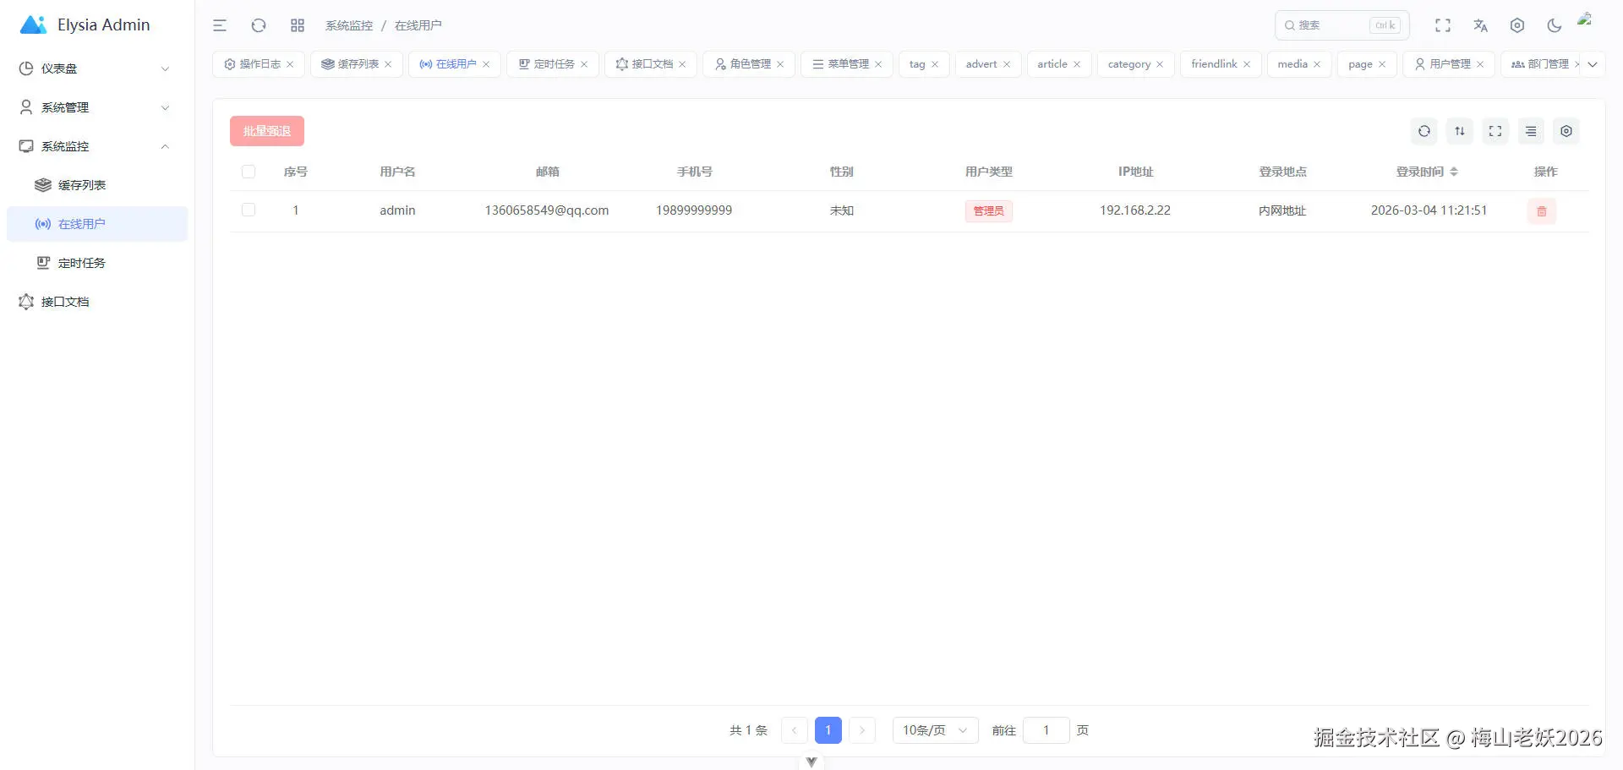Select all rows with header checkbox

click(x=249, y=172)
